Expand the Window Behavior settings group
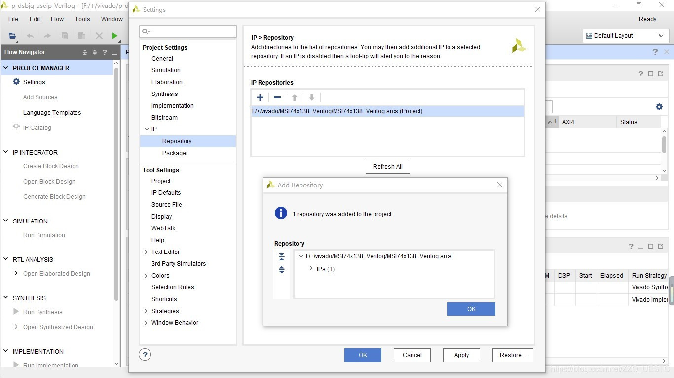 [x=146, y=323]
